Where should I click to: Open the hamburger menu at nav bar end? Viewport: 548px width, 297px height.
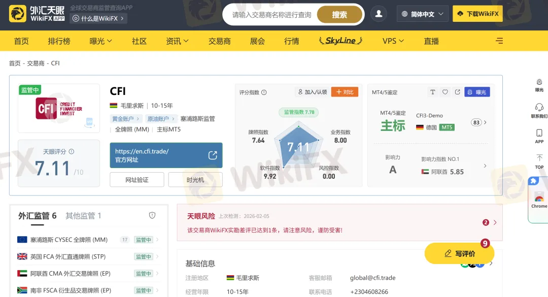pos(499,41)
